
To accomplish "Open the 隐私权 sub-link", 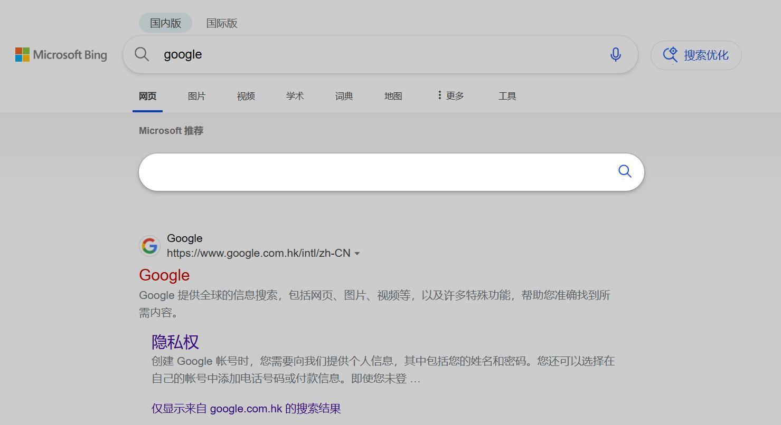I will pos(175,342).
